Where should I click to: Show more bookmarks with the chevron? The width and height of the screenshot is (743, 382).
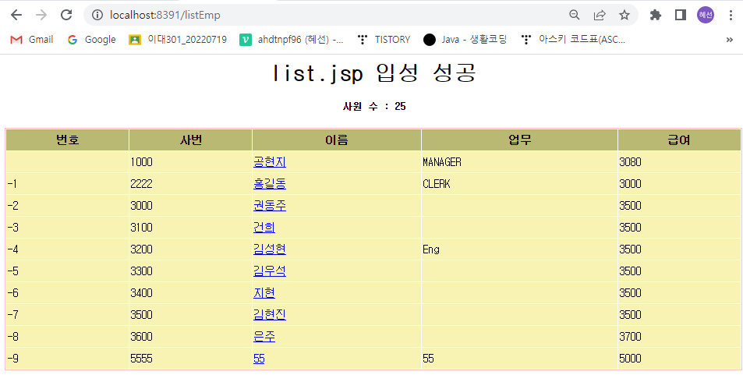click(x=729, y=40)
